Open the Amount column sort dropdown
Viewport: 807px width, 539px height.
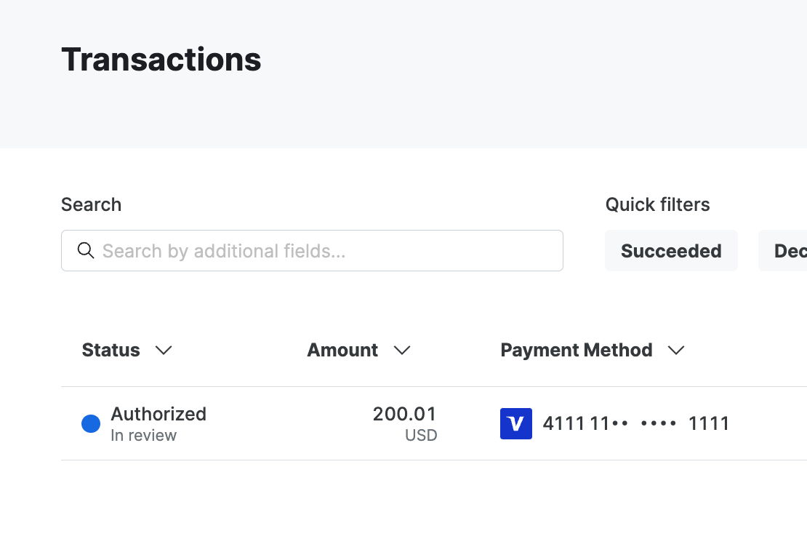402,351
